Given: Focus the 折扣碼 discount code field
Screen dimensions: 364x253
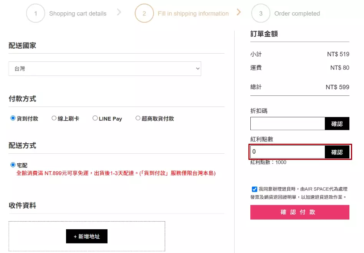Looking at the screenshot, I should coord(288,124).
